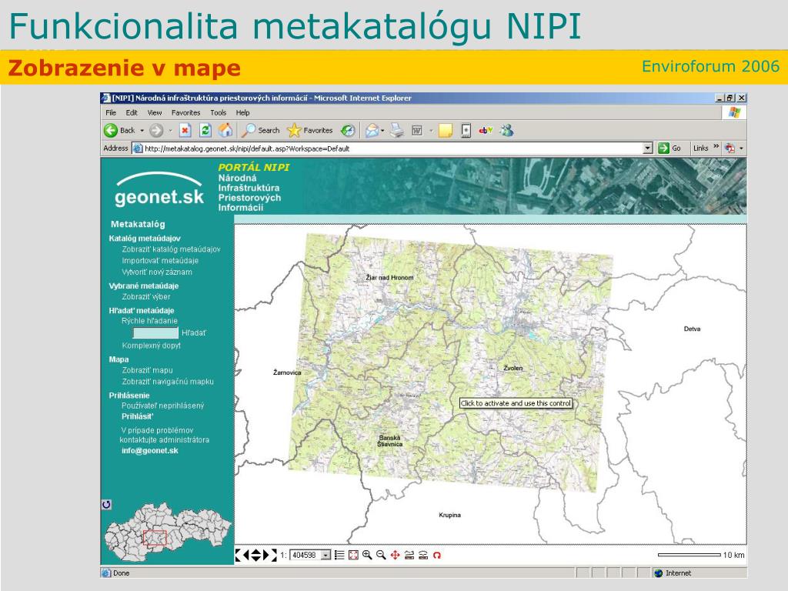This screenshot has height=591, width=788.
Task: Click the info@geonet.sk email link
Action: coord(150,451)
